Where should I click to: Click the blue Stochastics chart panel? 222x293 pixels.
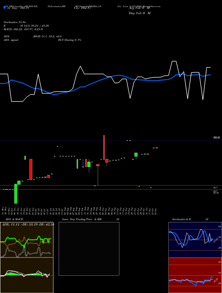(195, 240)
